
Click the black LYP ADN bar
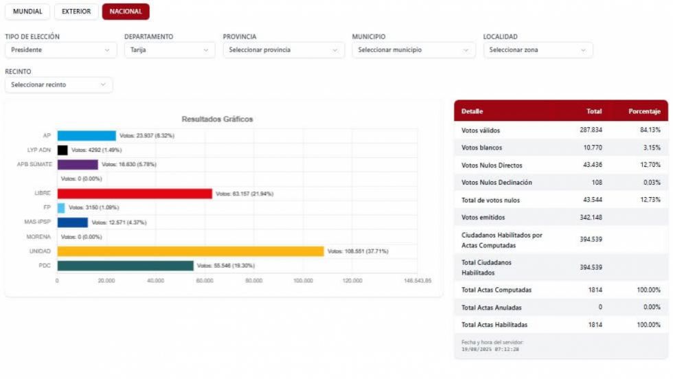pos(62,150)
